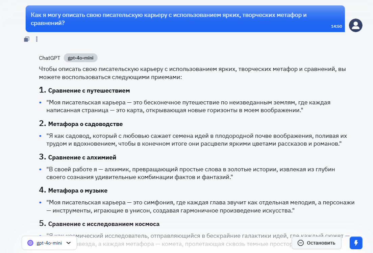This screenshot has width=373, height=253.
Task: Click heading 'Сравнение с исследованием космоса'
Action: 104,224
